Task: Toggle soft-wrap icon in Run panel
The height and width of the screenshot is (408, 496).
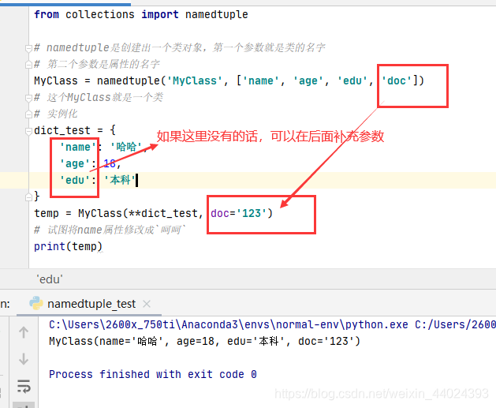Action: tap(24, 386)
